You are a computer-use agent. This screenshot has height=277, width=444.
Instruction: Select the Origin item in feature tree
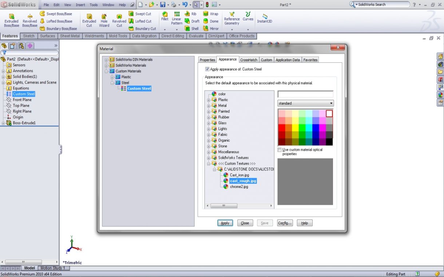(18, 117)
